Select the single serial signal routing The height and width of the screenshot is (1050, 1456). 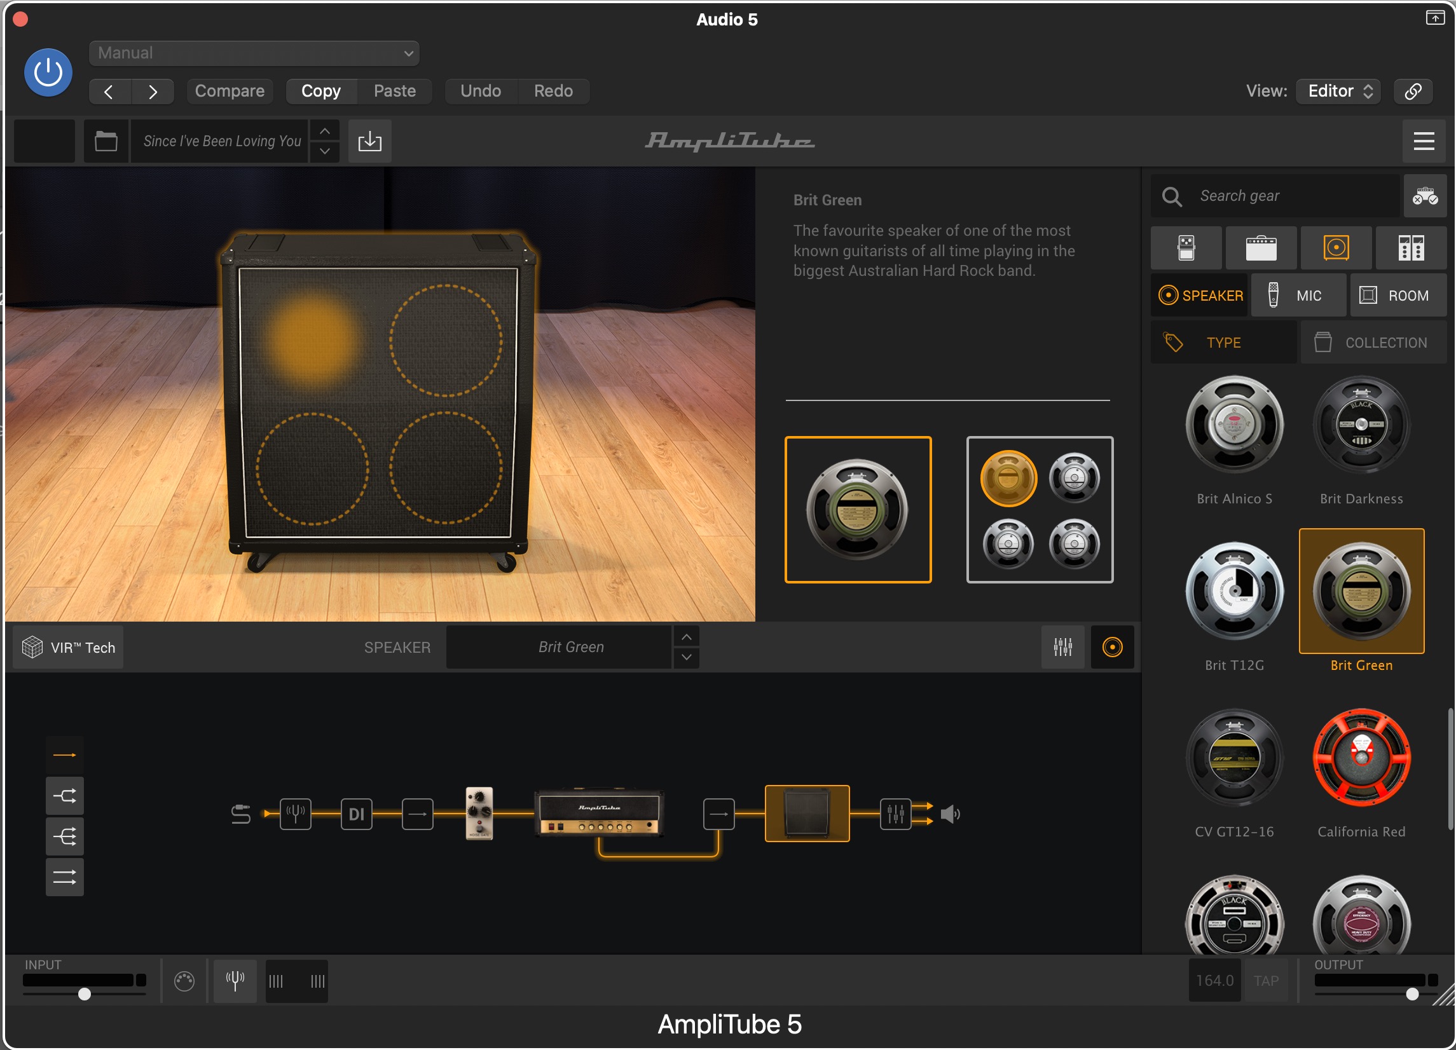click(x=65, y=756)
